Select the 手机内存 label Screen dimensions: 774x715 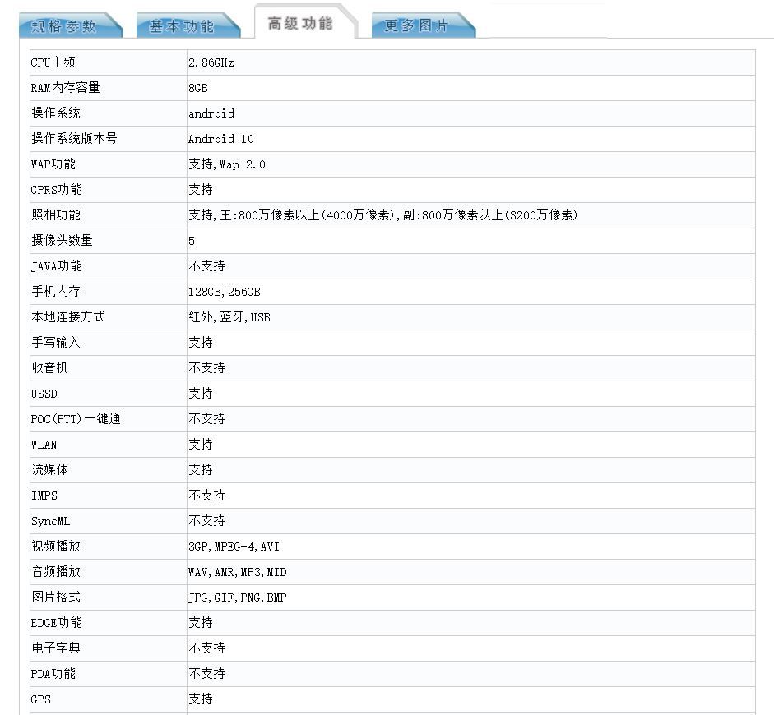pos(56,292)
